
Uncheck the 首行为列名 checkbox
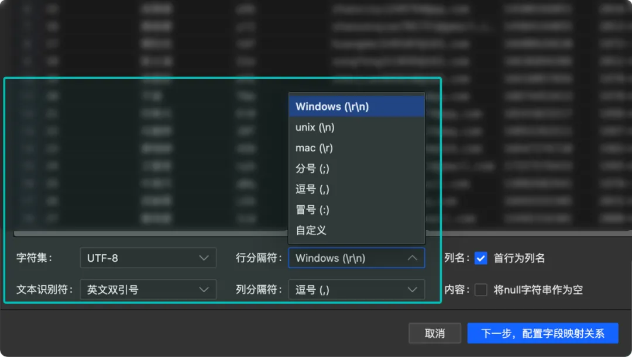pos(482,258)
